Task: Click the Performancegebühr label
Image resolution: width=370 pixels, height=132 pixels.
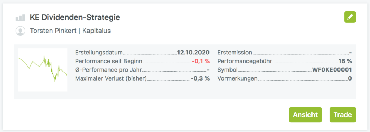Action: point(245,61)
